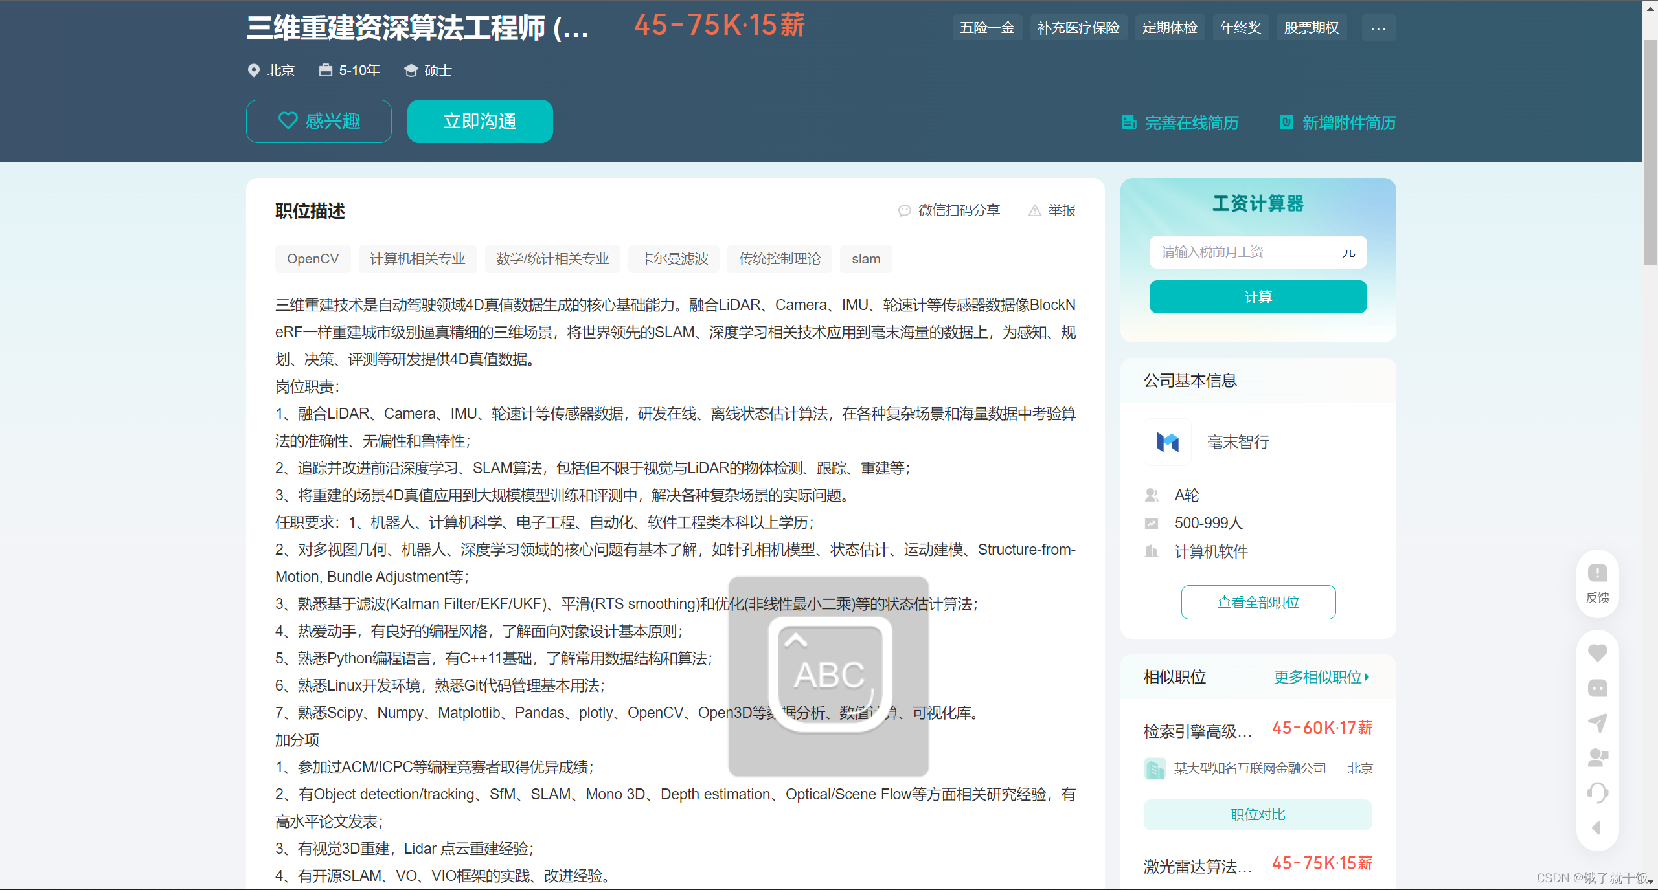Click the 补充医疗保险 benefit tag
Image resolution: width=1658 pixels, height=890 pixels.
tap(1078, 28)
